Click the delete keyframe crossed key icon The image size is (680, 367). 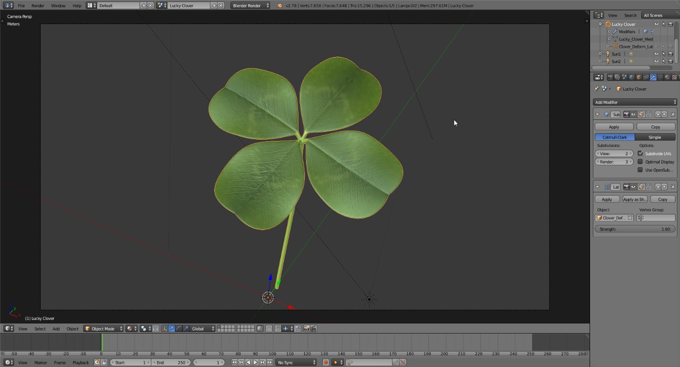coord(403,362)
